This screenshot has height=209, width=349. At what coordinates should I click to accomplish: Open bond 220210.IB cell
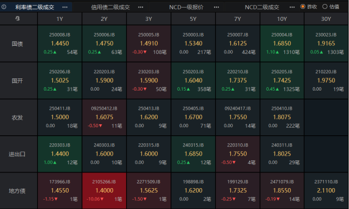point(238,80)
